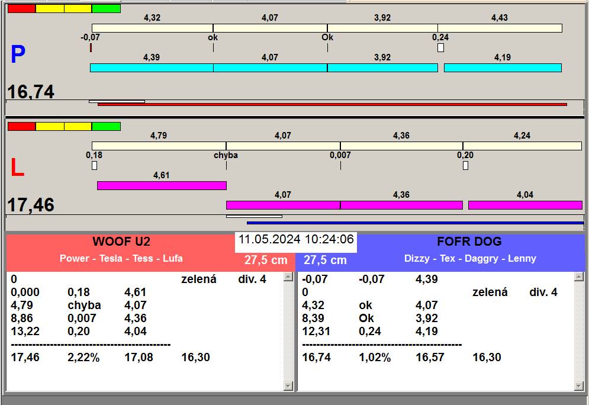Image resolution: width=589 pixels, height=405 pixels.
Task: Click the 0,24 pass marker box in lane P
Action: pyautogui.click(x=440, y=48)
